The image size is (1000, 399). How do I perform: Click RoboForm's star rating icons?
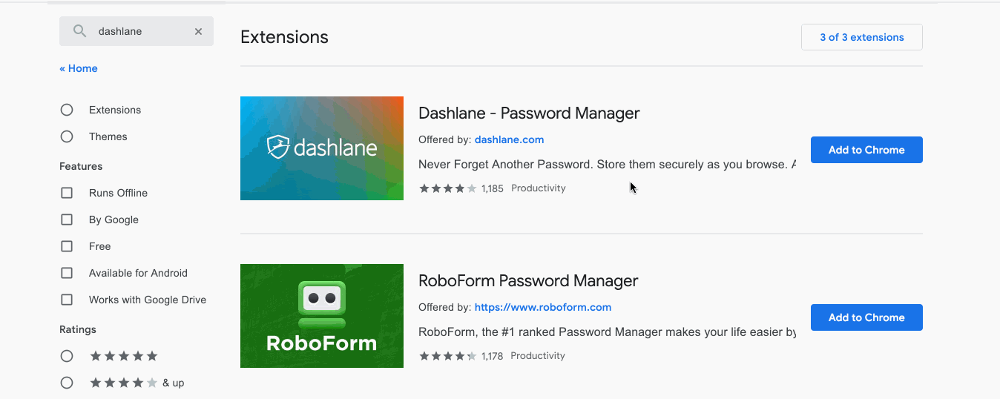(x=447, y=356)
